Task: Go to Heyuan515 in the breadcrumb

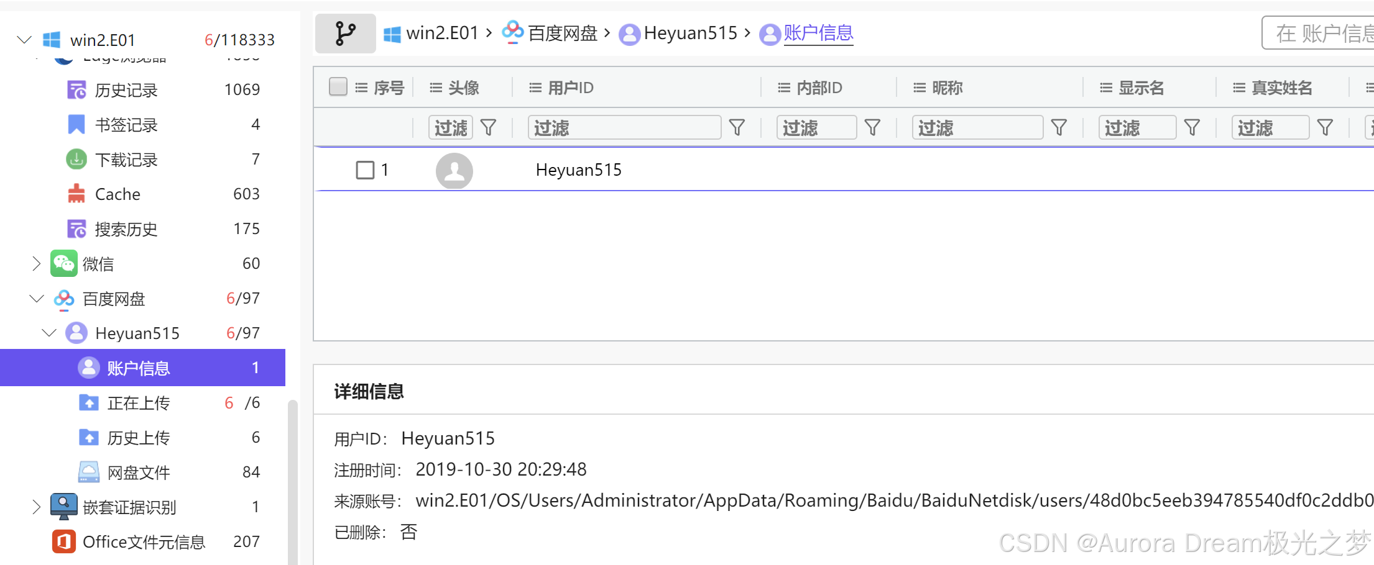Action: pos(691,33)
